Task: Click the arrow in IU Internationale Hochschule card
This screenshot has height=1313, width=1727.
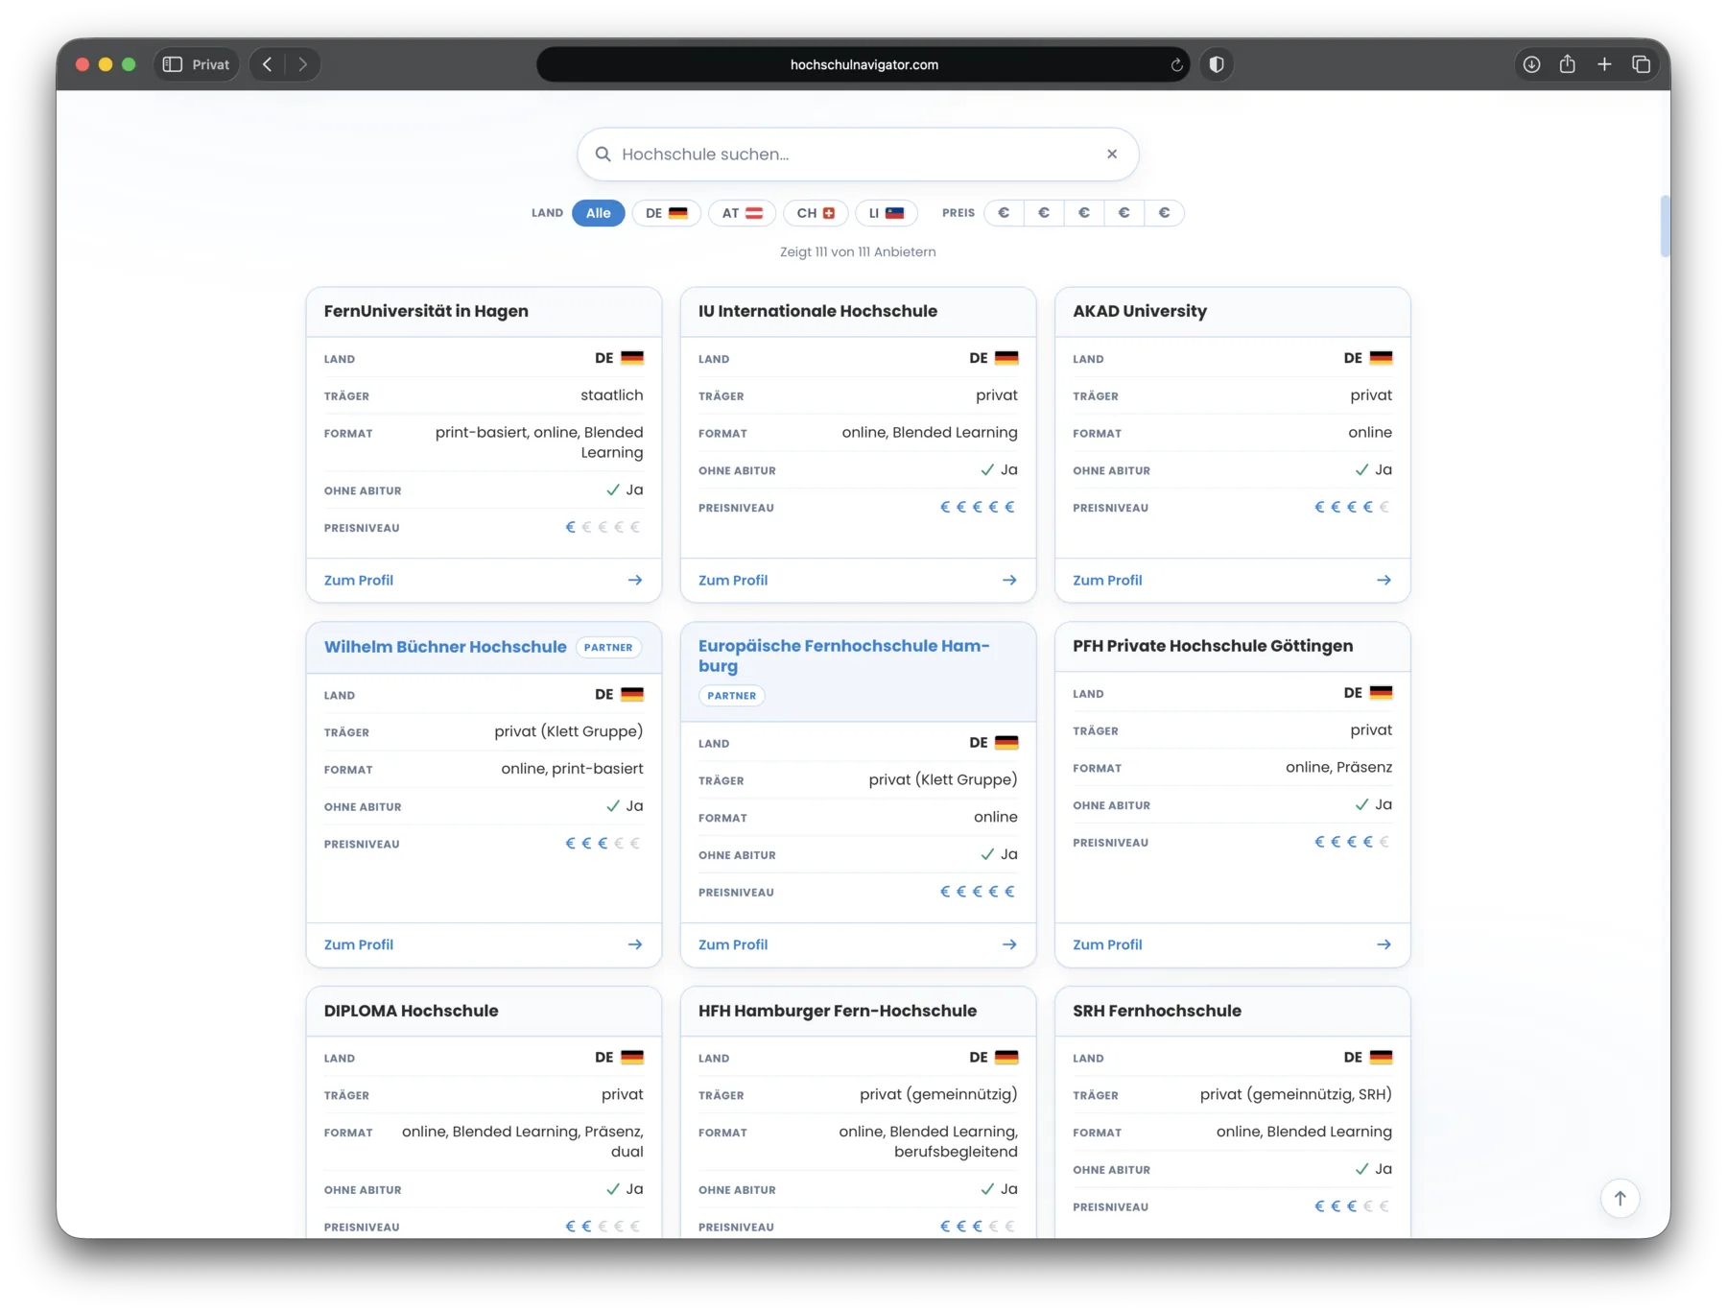Action: click(1009, 580)
